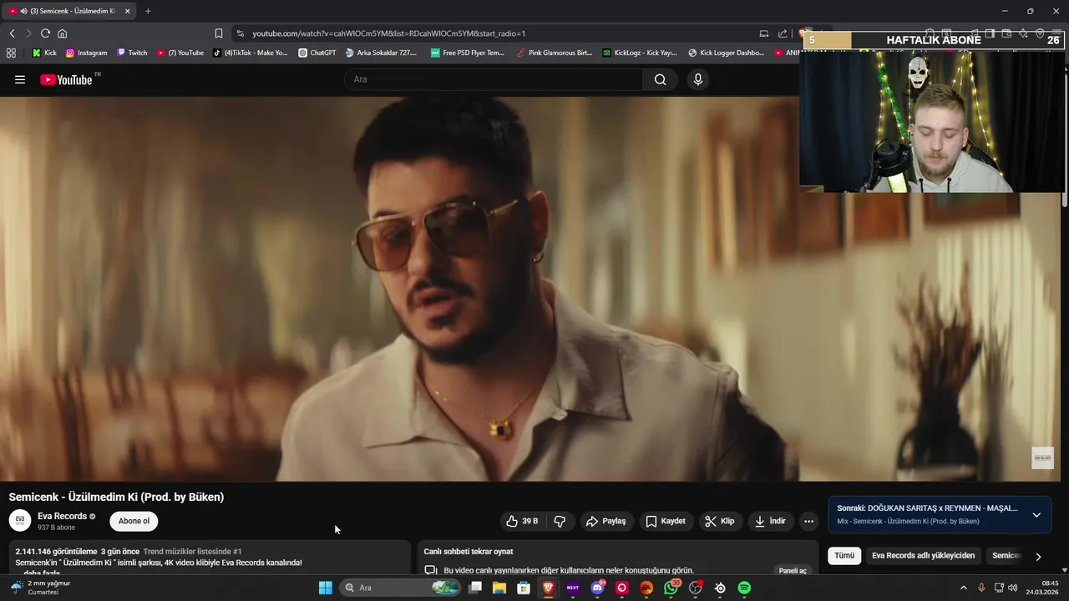Open browser home page icon

[x=62, y=33]
